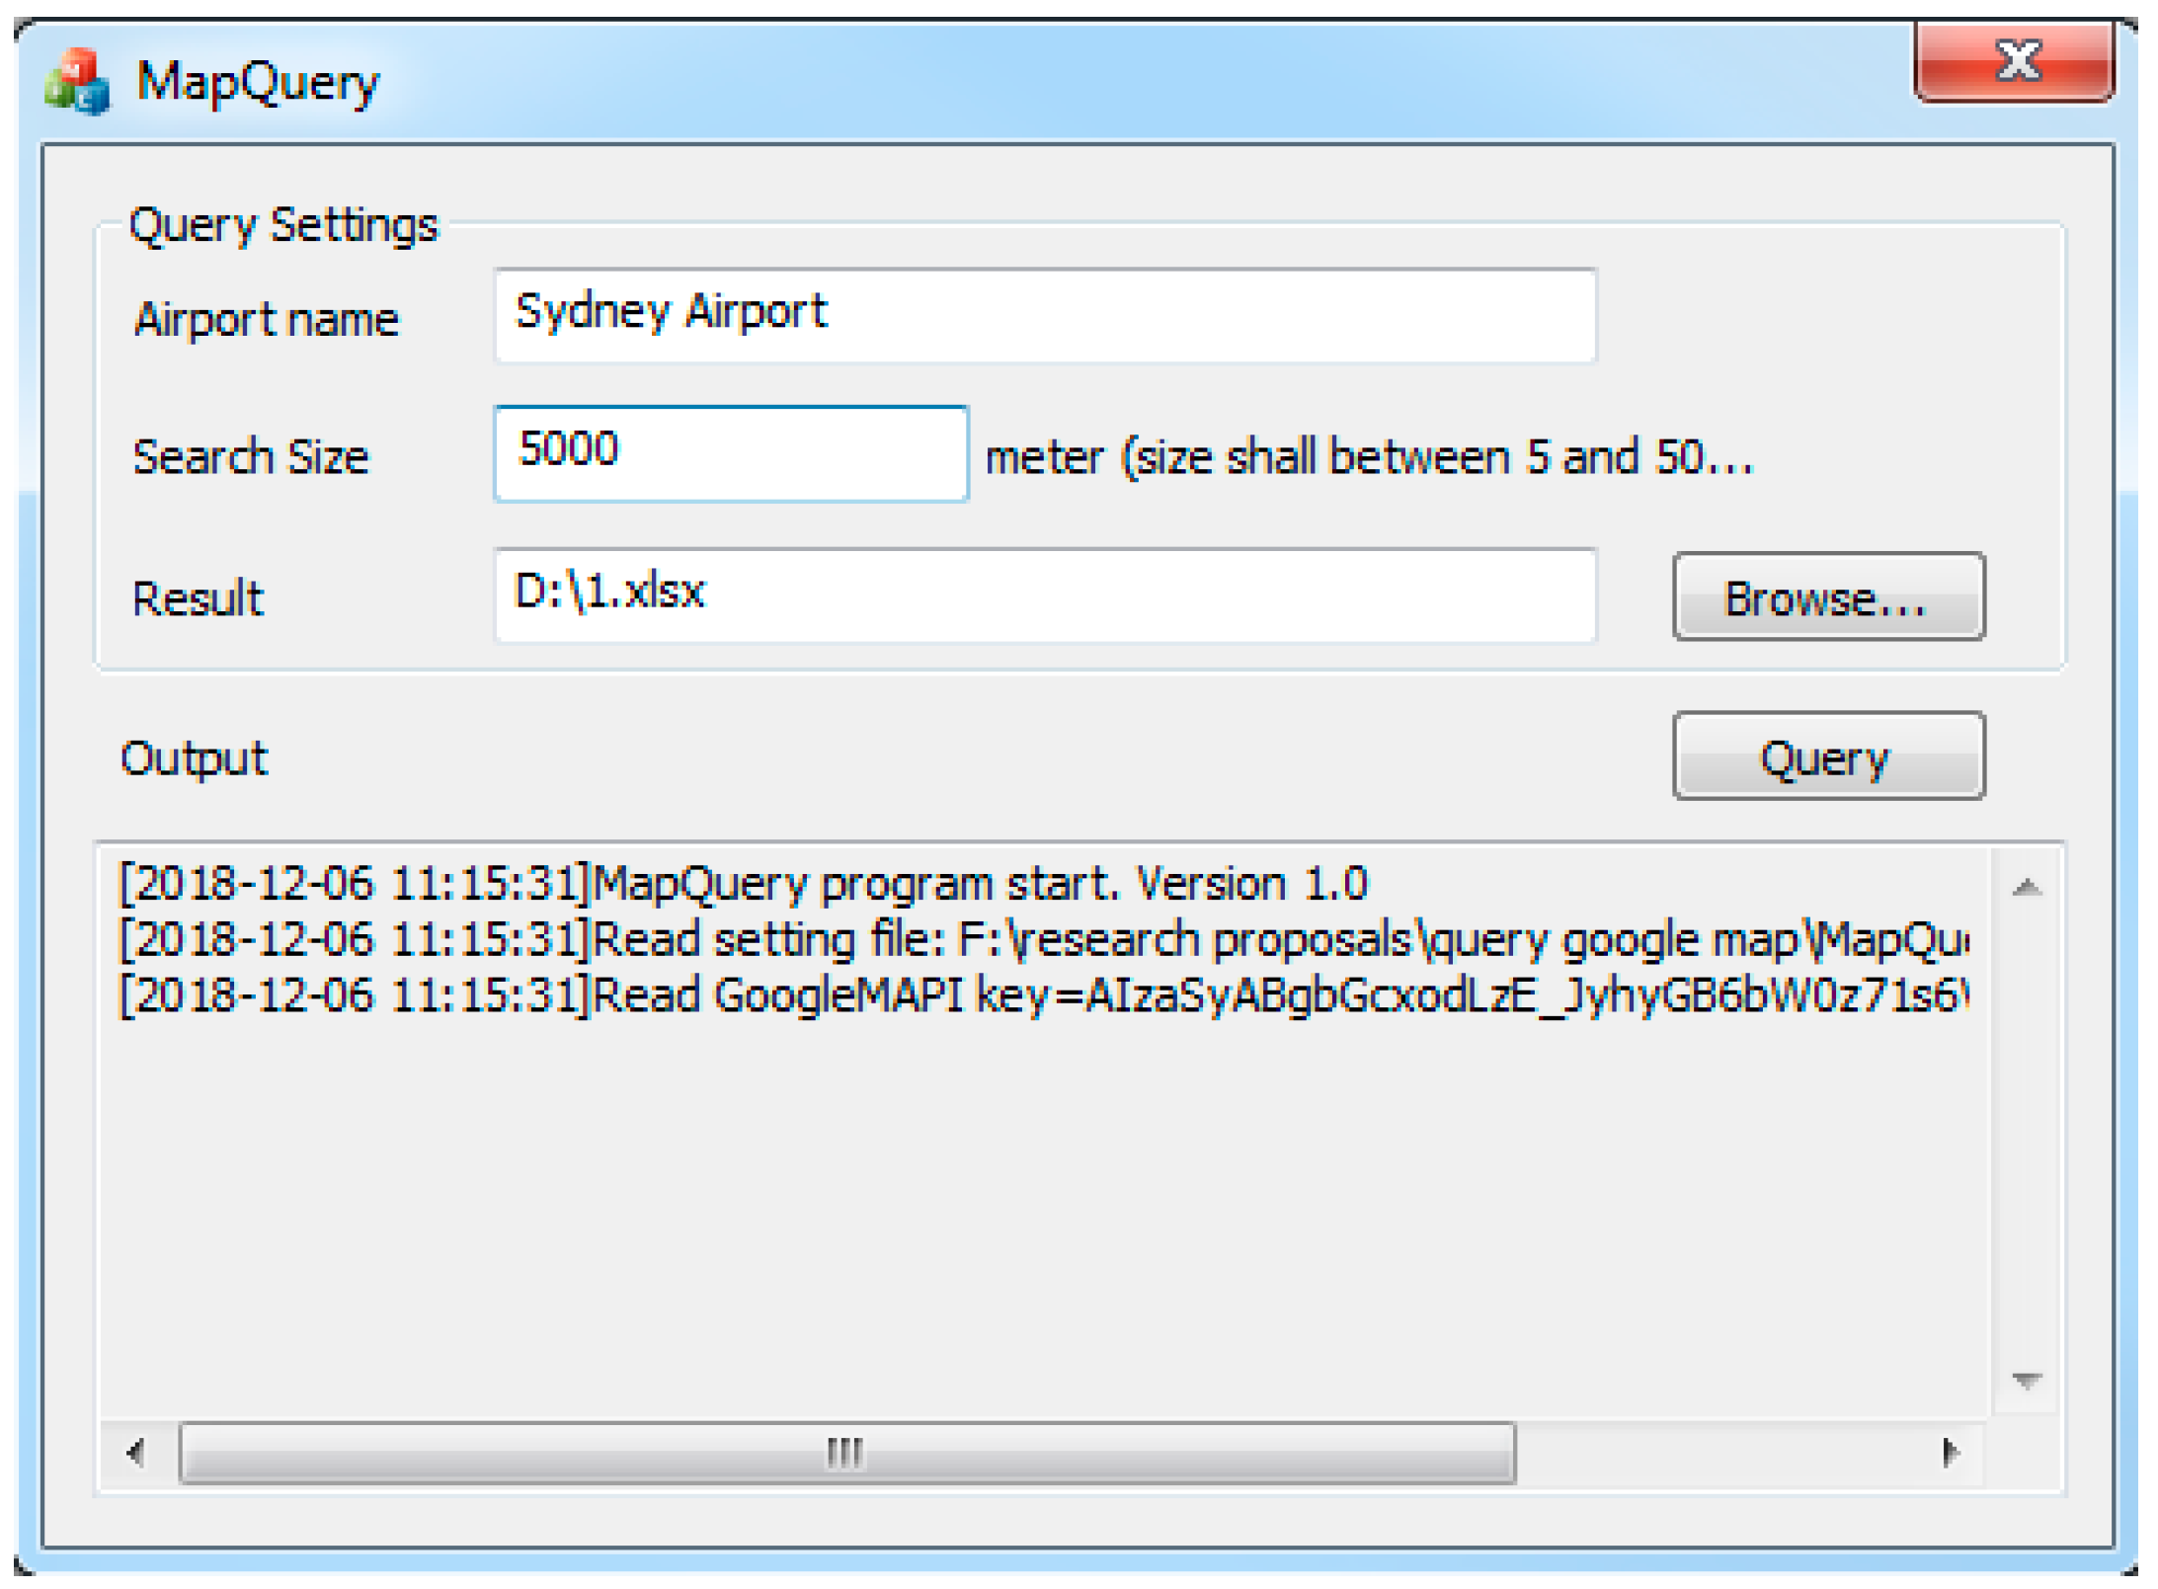Click the output scroll up arrow
Screen dimensions: 2158x1589
point(2026,887)
